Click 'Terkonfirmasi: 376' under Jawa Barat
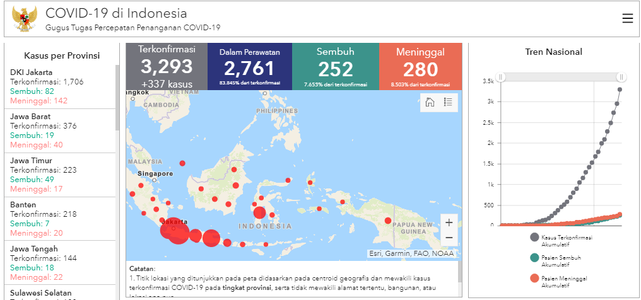Viewport: 641px width, 300px height. (44, 125)
